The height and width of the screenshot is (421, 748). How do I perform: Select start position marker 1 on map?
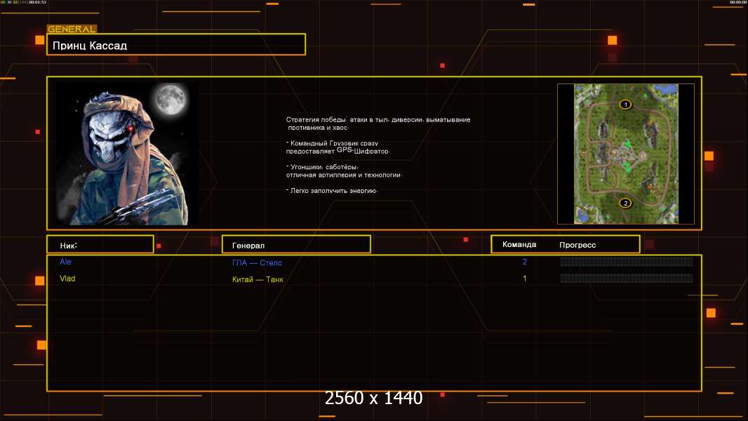[625, 105]
